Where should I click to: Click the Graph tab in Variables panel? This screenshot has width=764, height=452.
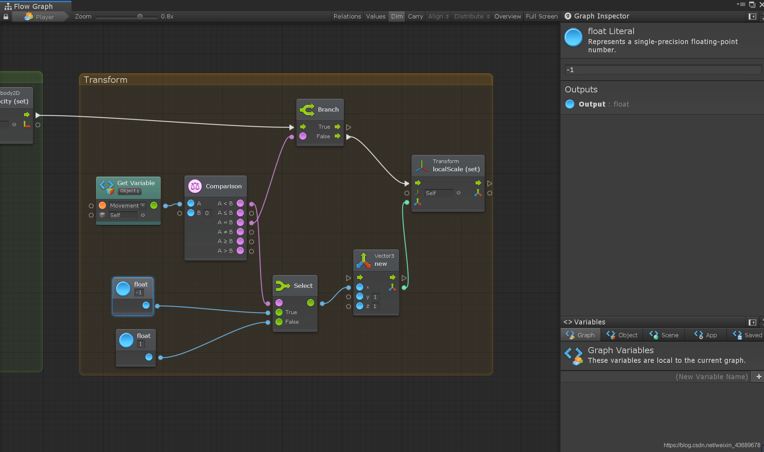tap(581, 335)
